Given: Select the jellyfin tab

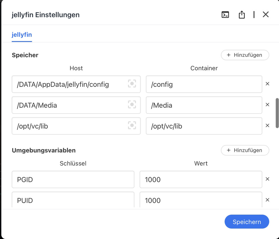Looking at the screenshot, I should [x=22, y=35].
